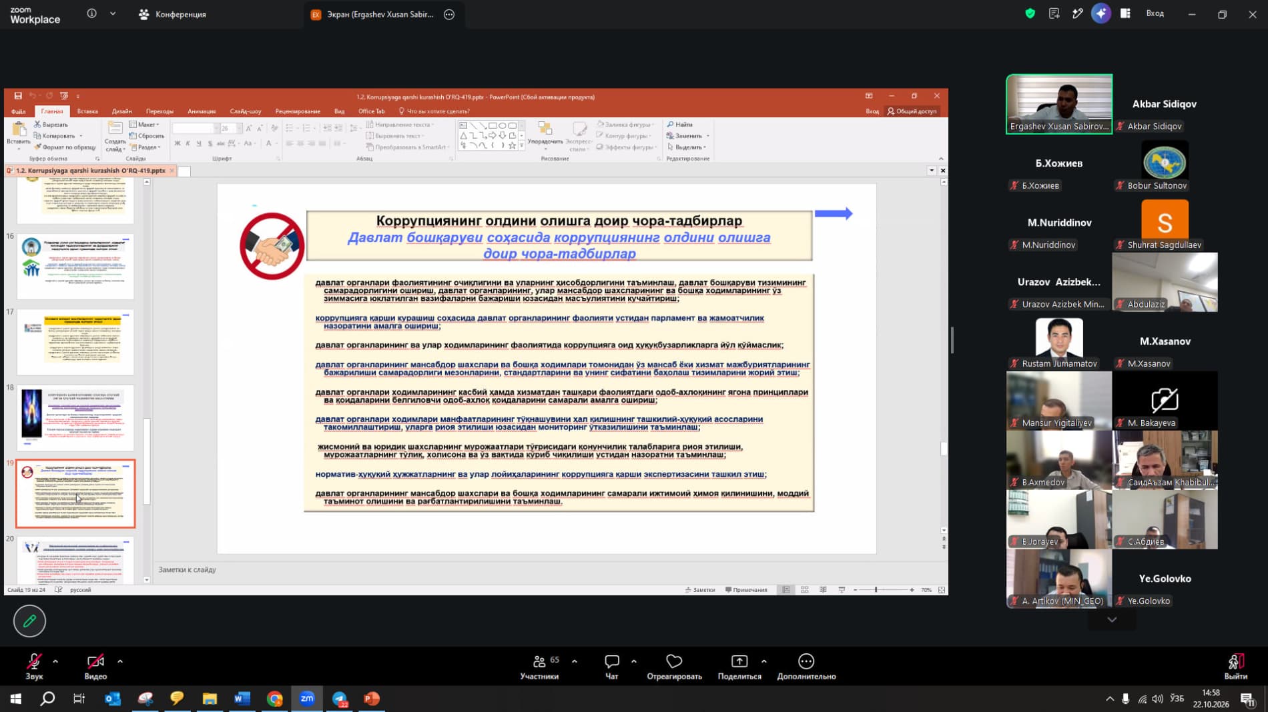Select slide 18 thumbnail in the slide panel
This screenshot has height=712, width=1268.
[x=75, y=417]
